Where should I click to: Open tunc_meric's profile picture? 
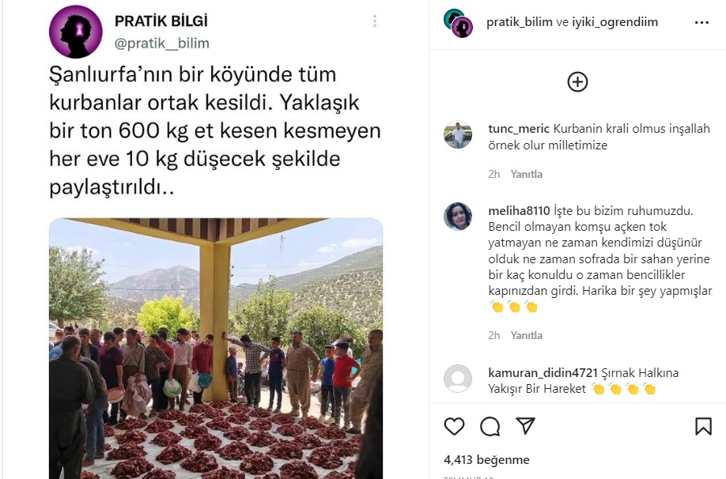(x=457, y=134)
